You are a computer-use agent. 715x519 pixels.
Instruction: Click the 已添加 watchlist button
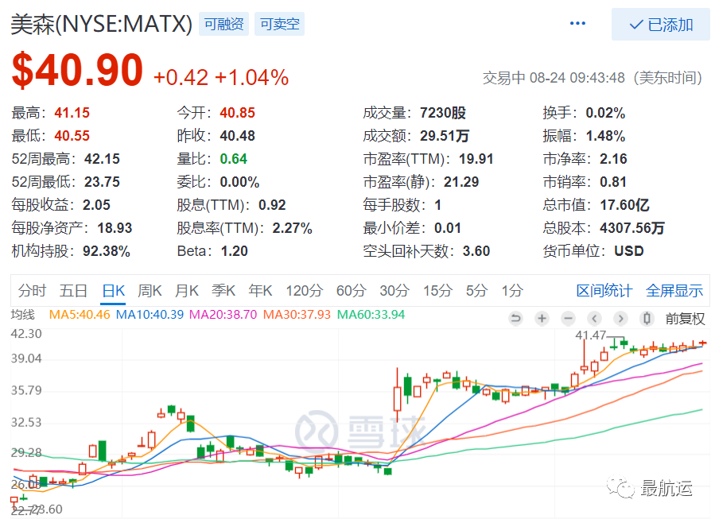660,24
